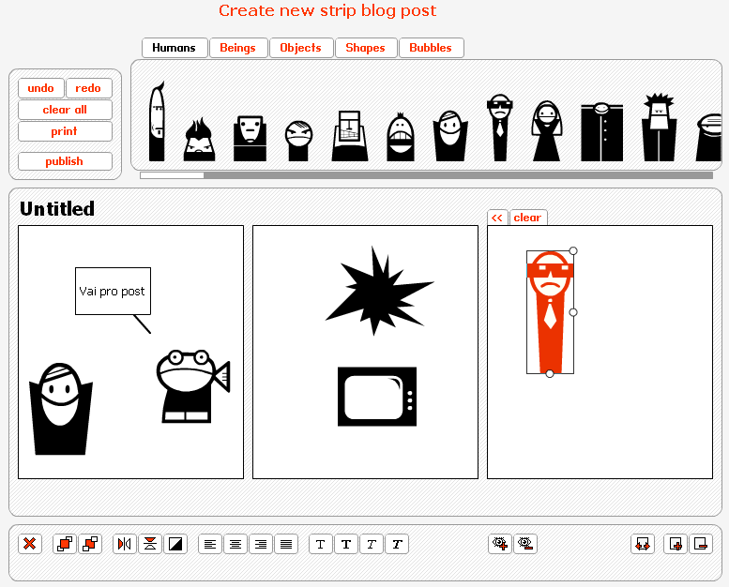Image resolution: width=729 pixels, height=587 pixels.
Task: Justify text alignment
Action: pyautogui.click(x=286, y=544)
